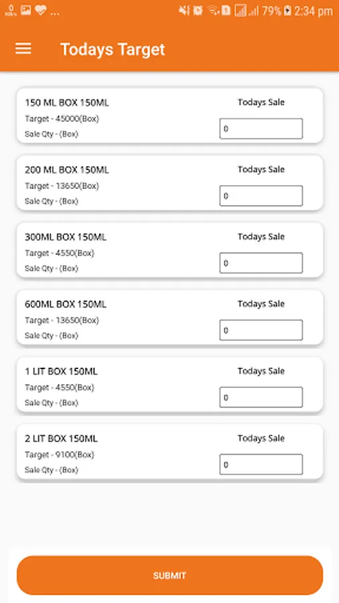This screenshot has height=603, width=339.
Task: Open the hamburger navigation menu
Action: [23, 49]
